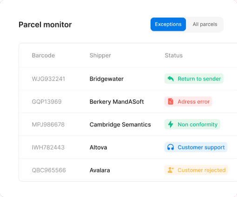The height and width of the screenshot is (197, 237).
Task: Sort by the Shipper column header
Action: 100,55
